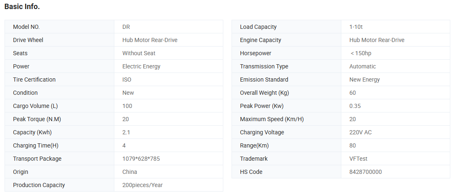454x192 pixels.
Task: Select the 200pieces/Year production capacity value
Action: click(x=142, y=185)
